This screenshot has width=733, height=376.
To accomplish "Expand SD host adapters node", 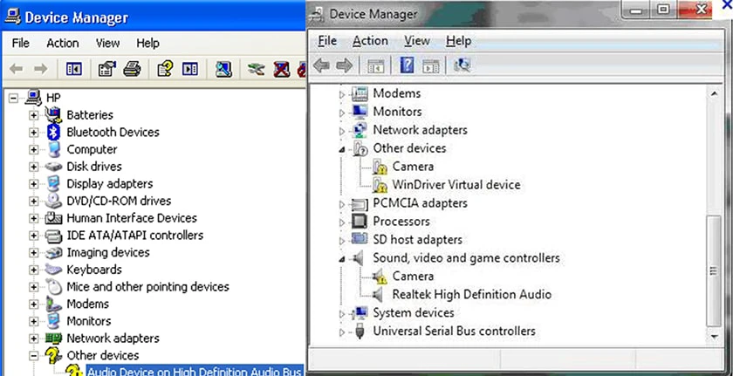I will [342, 241].
